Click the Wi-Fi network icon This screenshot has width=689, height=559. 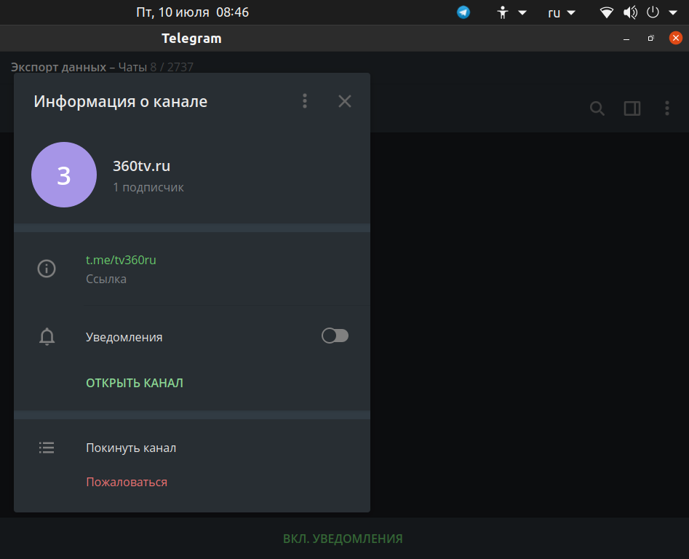[x=607, y=12]
